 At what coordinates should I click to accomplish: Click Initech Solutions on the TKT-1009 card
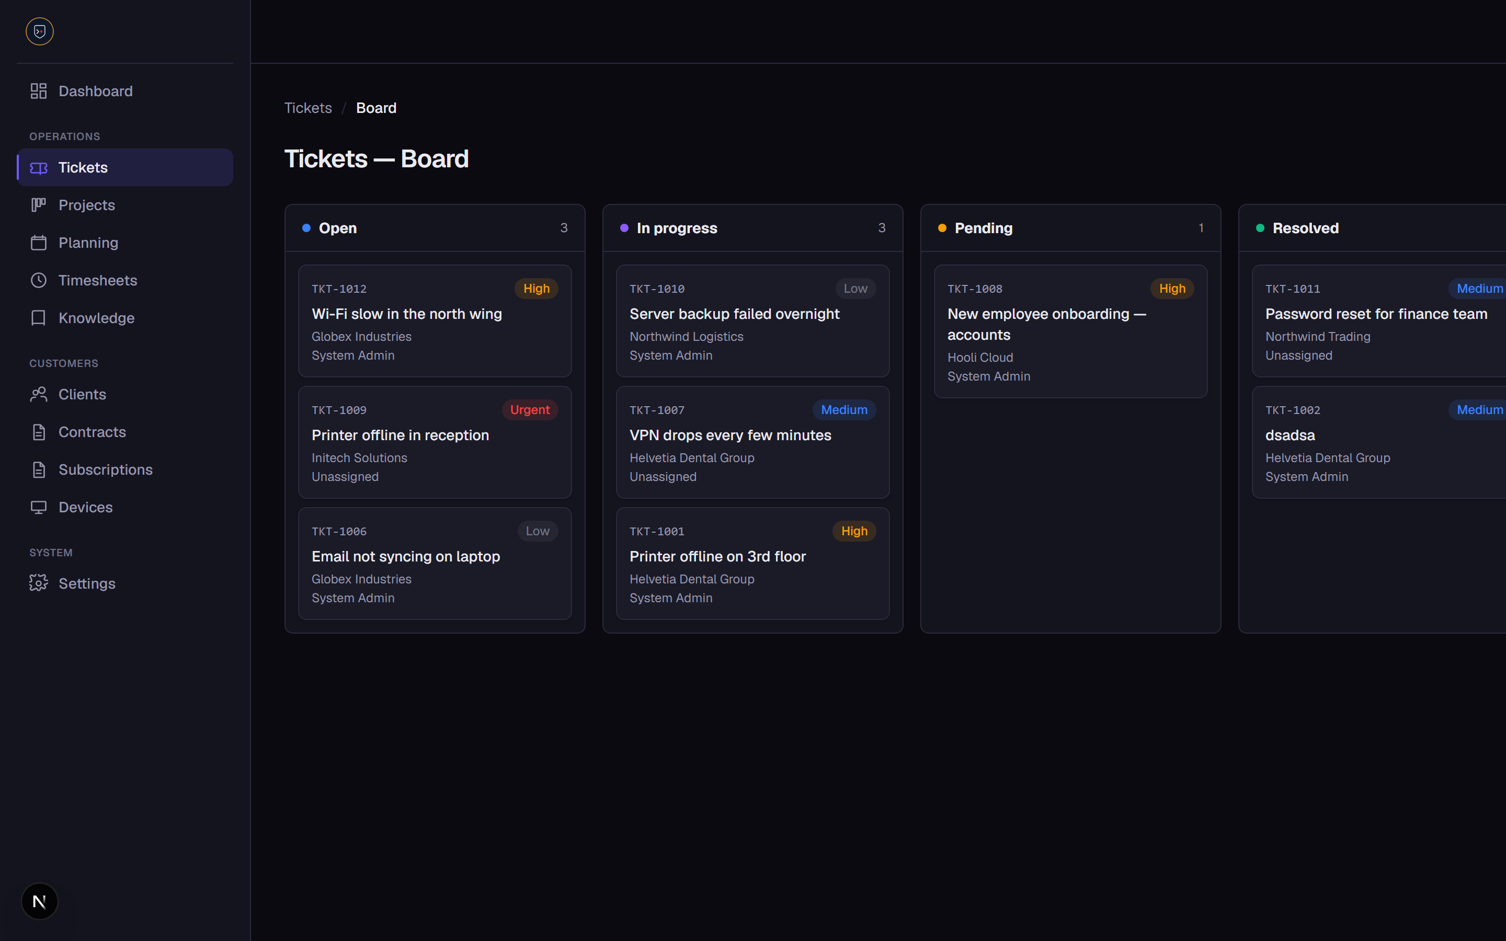pyautogui.click(x=359, y=457)
